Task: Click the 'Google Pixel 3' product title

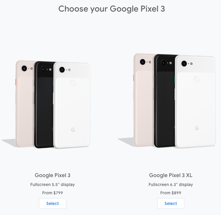Action: 53,175
